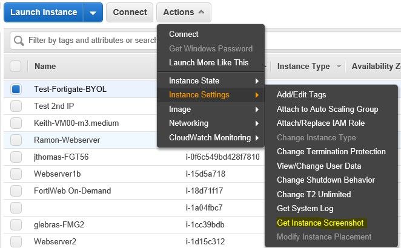Check the Ramon-Webserver row checkbox
Image resolution: width=401 pixels, height=248 pixels.
coord(16,140)
